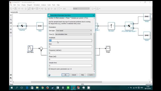Click the New model toolbar icon
Viewport: 161px width, 91px height.
11,9
